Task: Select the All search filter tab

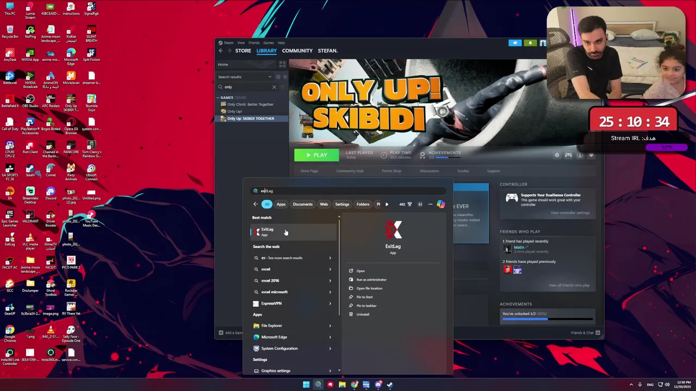Action: [x=267, y=204]
